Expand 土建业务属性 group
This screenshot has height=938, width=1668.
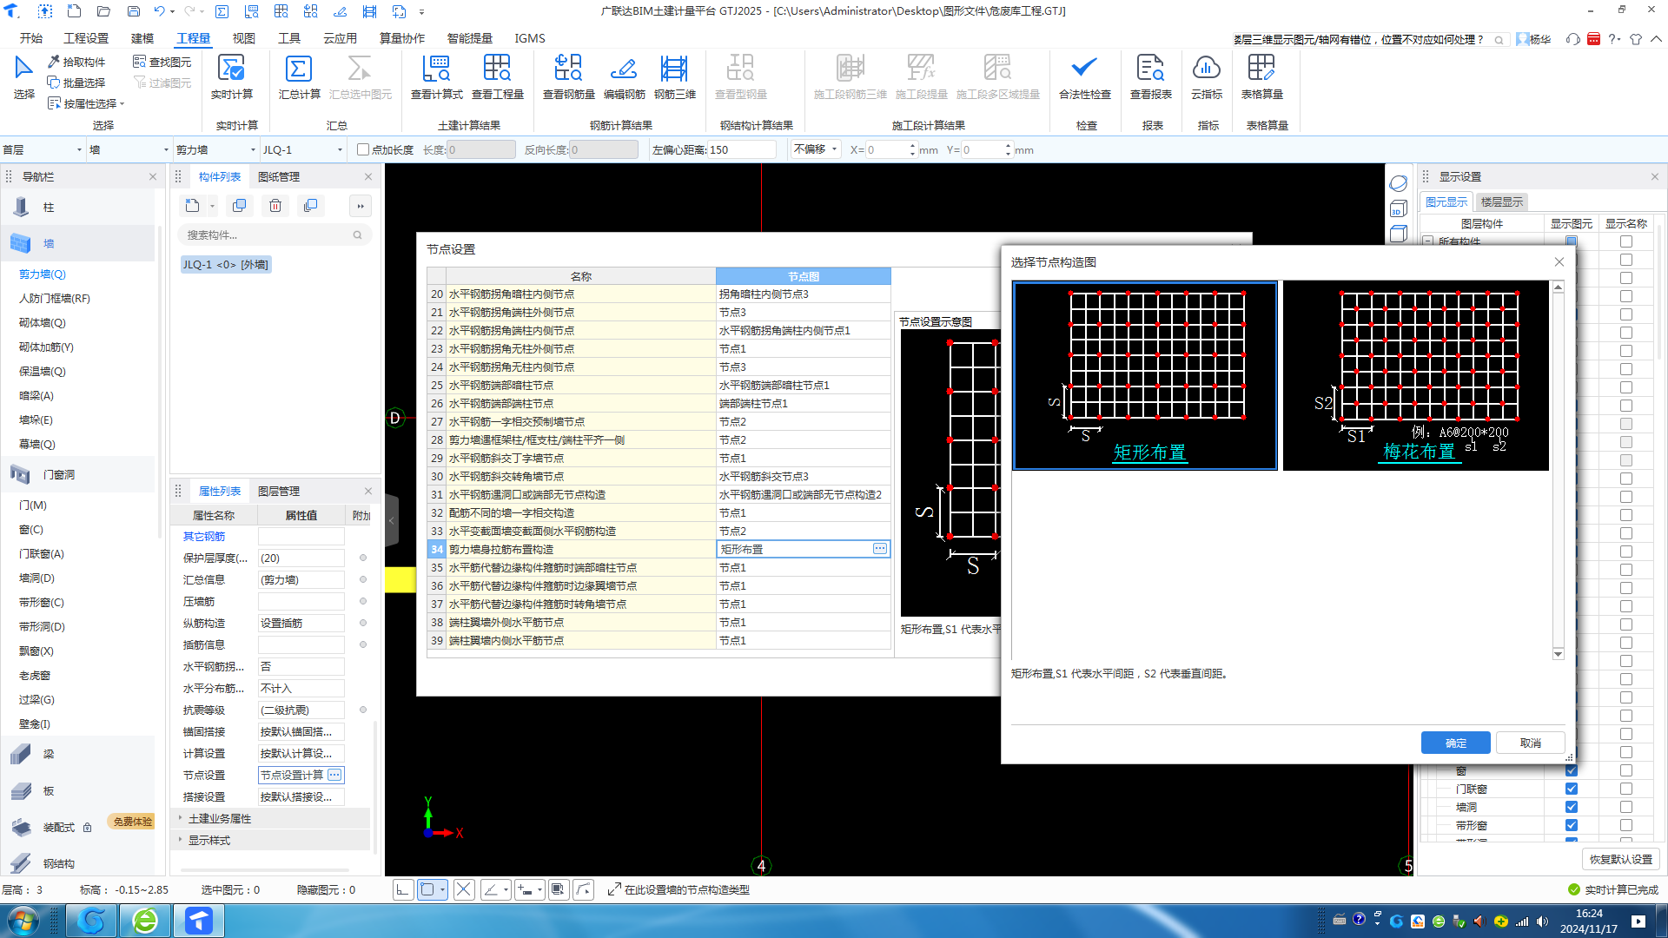[181, 818]
